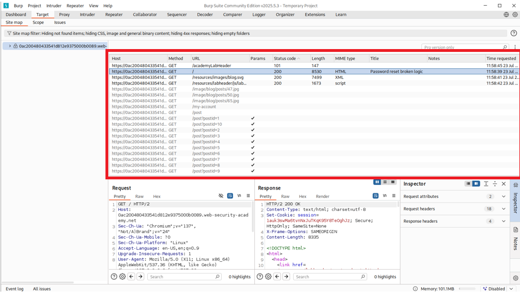
Task: Toggle newline \n display in Response
Action: coord(385,196)
